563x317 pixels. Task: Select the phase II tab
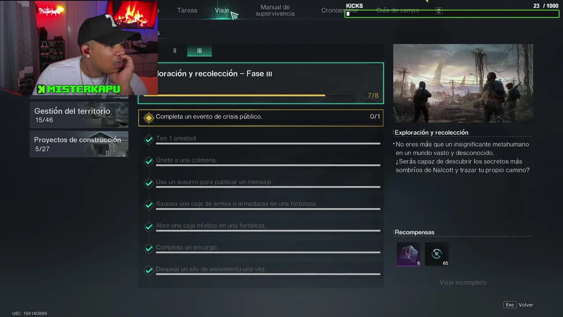tap(175, 51)
